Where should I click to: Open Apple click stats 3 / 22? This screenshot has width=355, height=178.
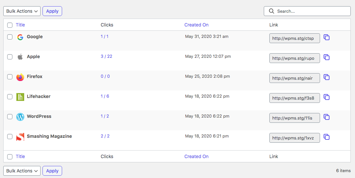pos(106,56)
